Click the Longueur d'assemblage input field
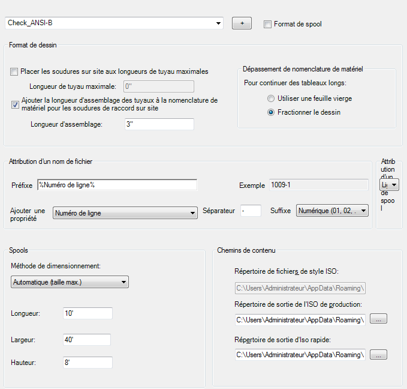 tap(158, 124)
